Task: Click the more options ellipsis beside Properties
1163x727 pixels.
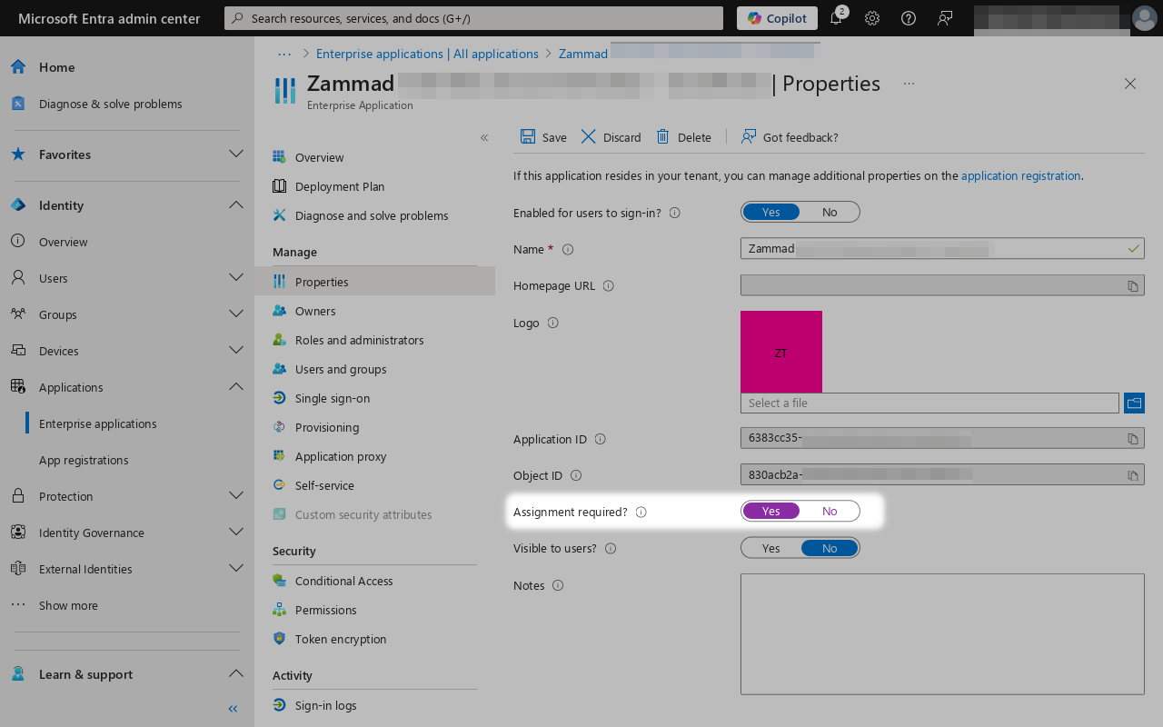Action: pos(909,84)
